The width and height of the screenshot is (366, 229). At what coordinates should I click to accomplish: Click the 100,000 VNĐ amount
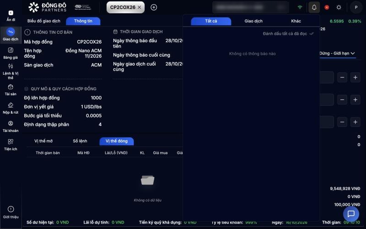click(x=347, y=205)
